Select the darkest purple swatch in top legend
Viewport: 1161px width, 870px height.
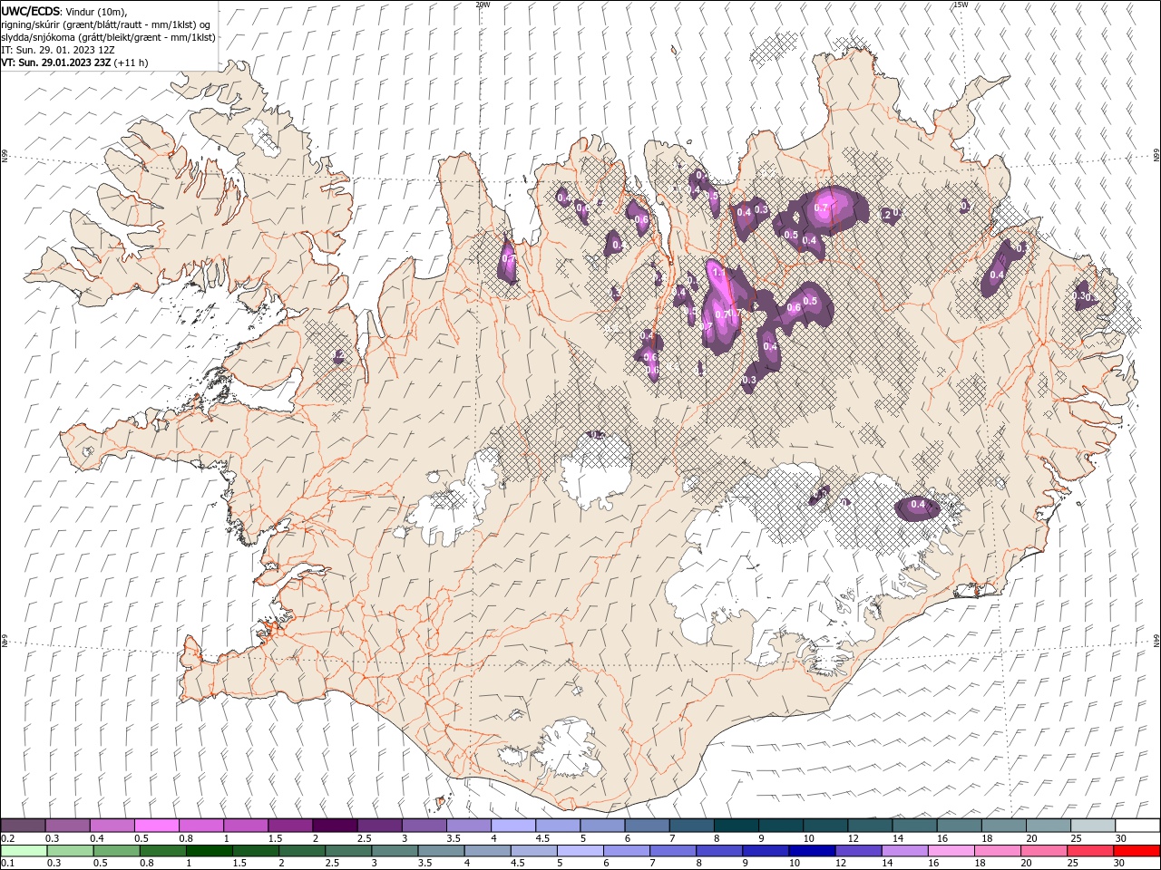334,825
